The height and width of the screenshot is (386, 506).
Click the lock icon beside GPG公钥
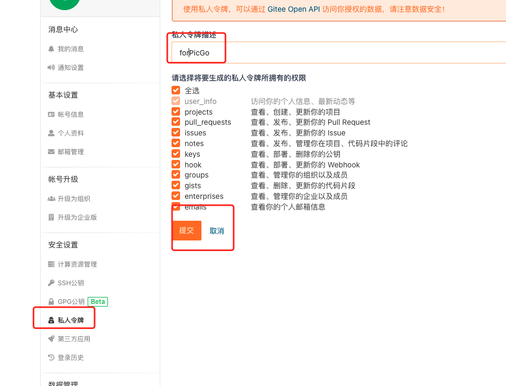[51, 302]
